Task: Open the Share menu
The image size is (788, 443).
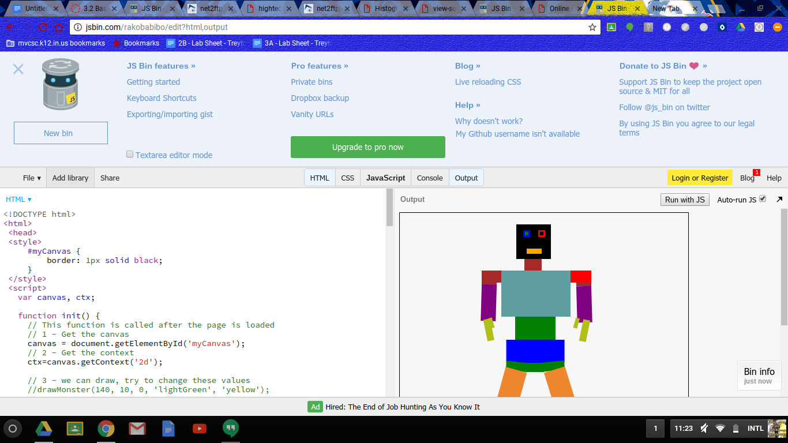Action: point(110,178)
